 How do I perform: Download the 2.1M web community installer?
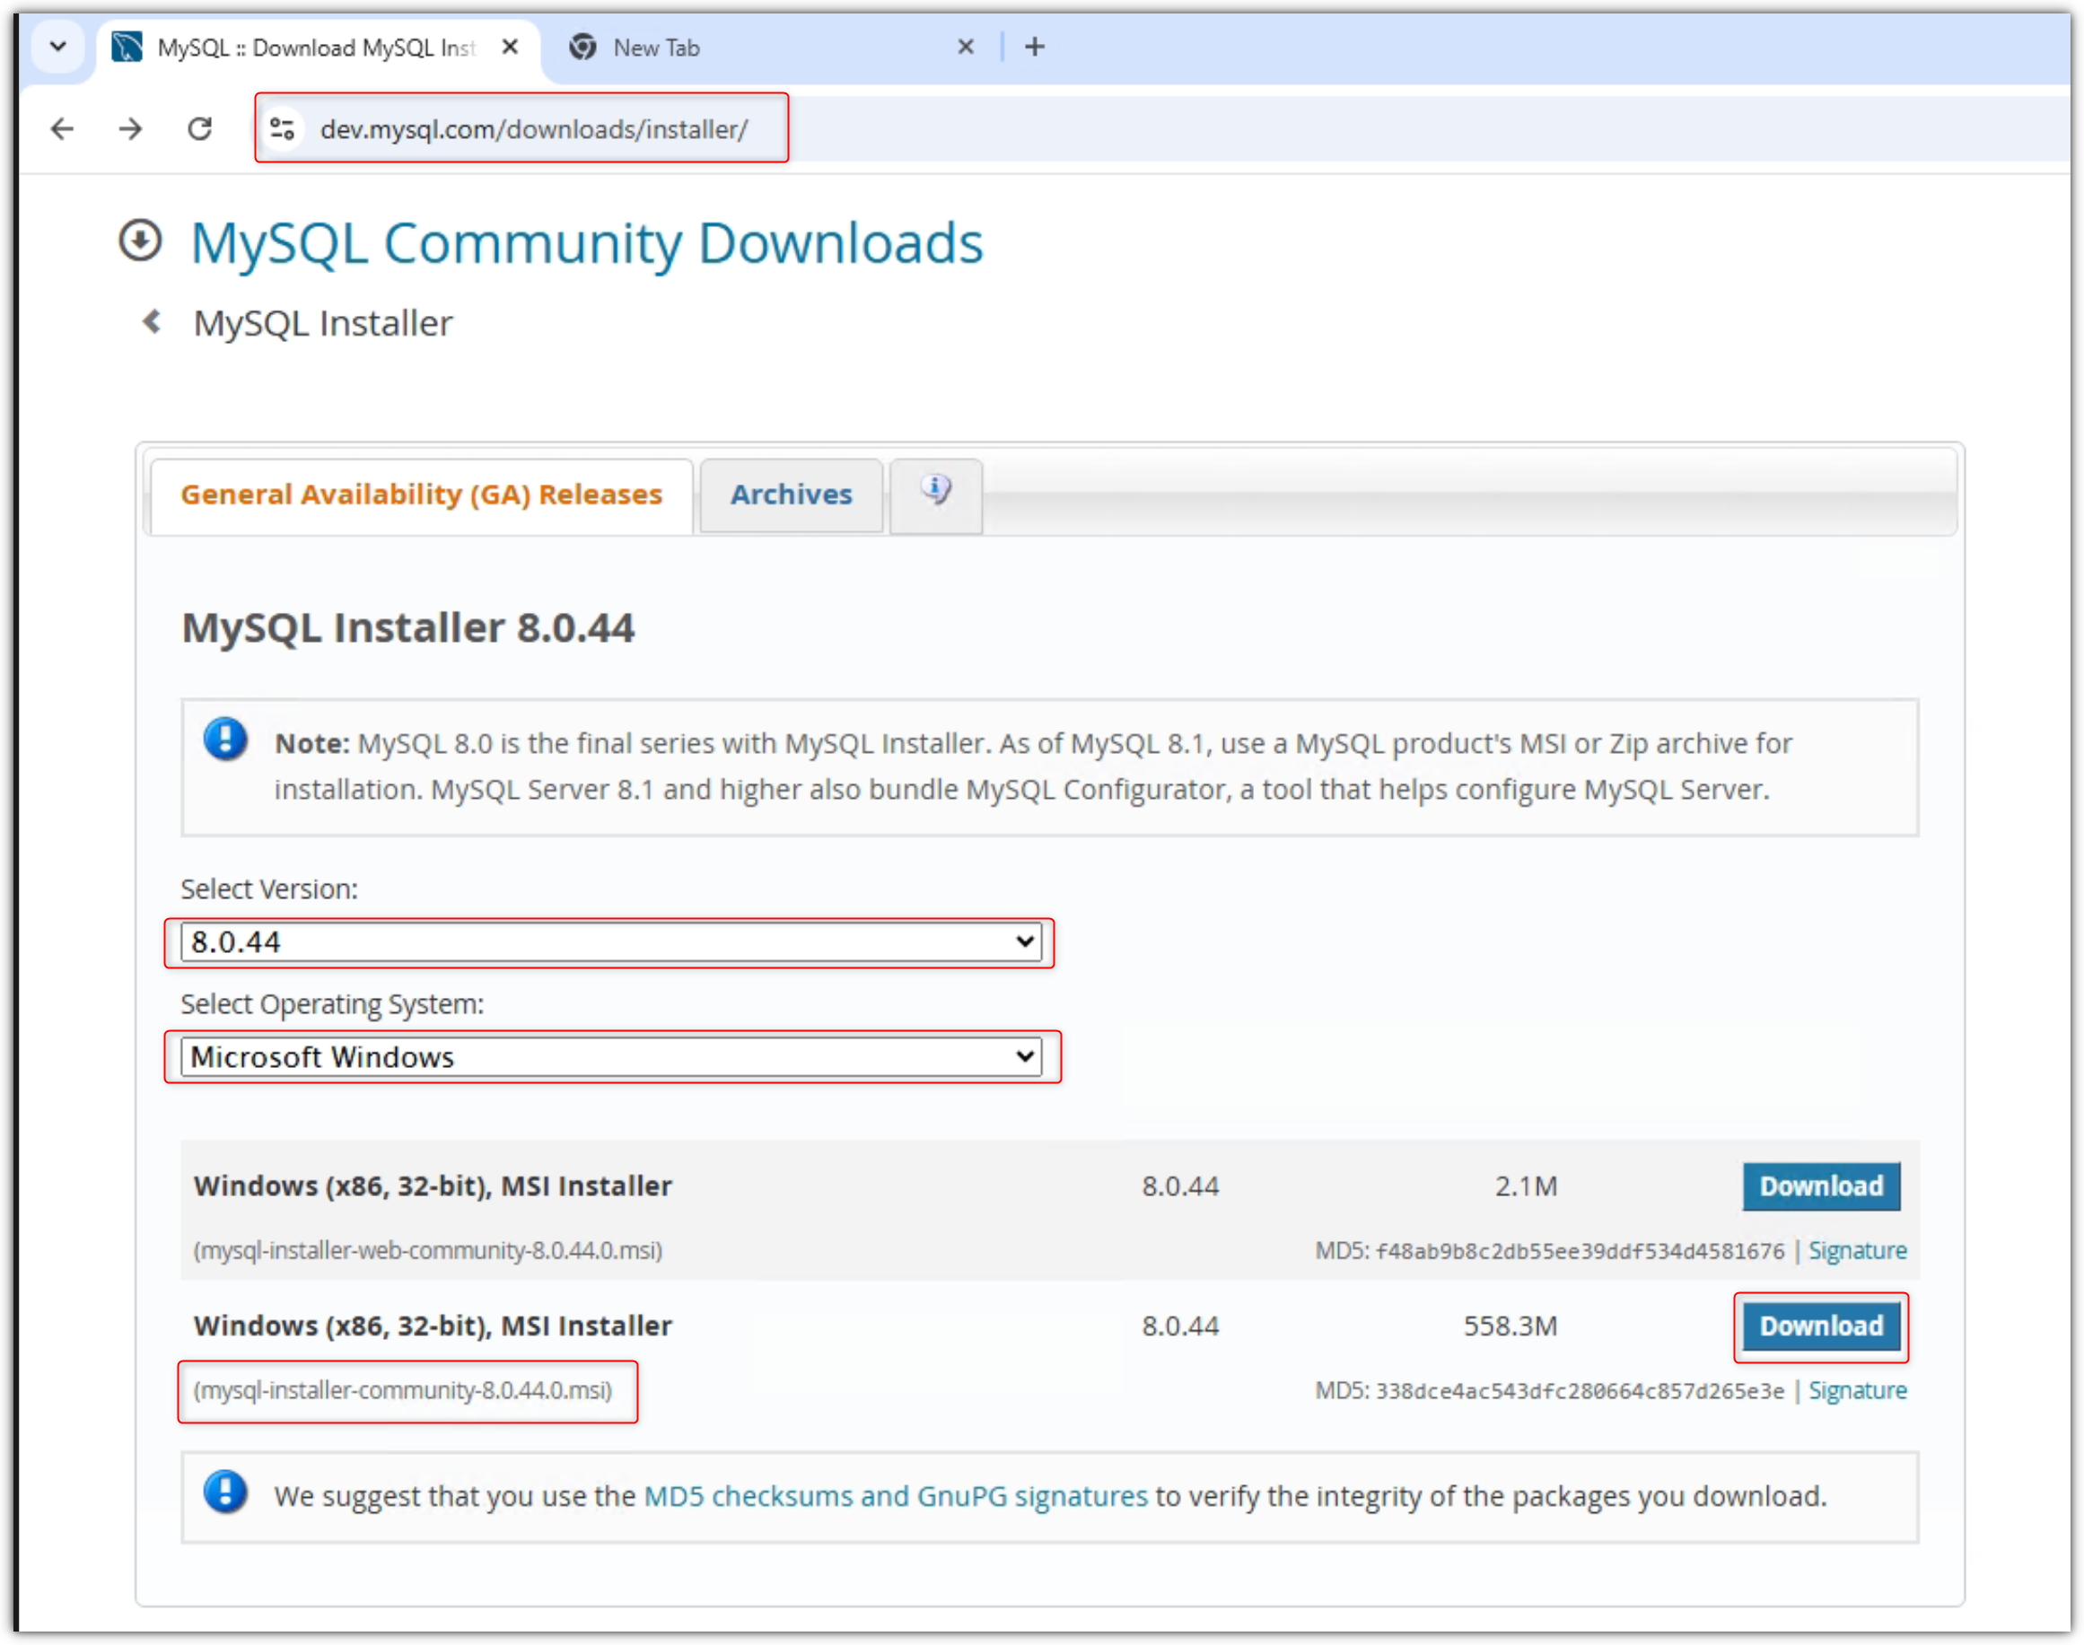click(1820, 1186)
